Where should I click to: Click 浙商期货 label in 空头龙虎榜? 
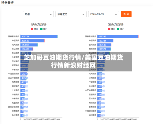pos(92,107)
